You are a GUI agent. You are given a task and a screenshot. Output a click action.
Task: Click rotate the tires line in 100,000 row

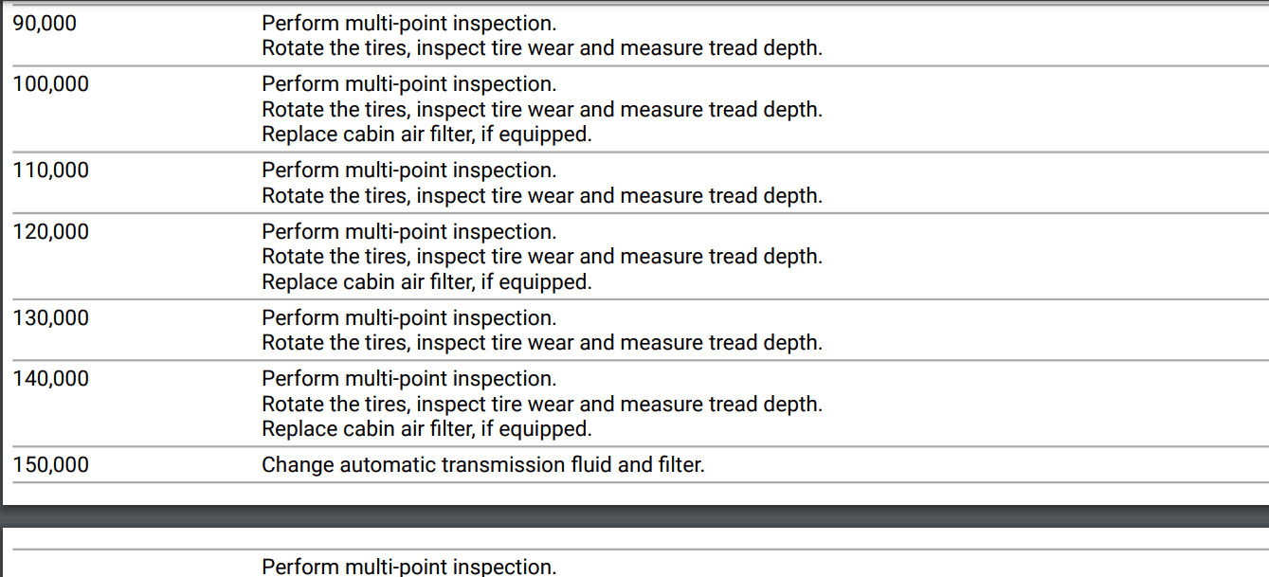541,110
